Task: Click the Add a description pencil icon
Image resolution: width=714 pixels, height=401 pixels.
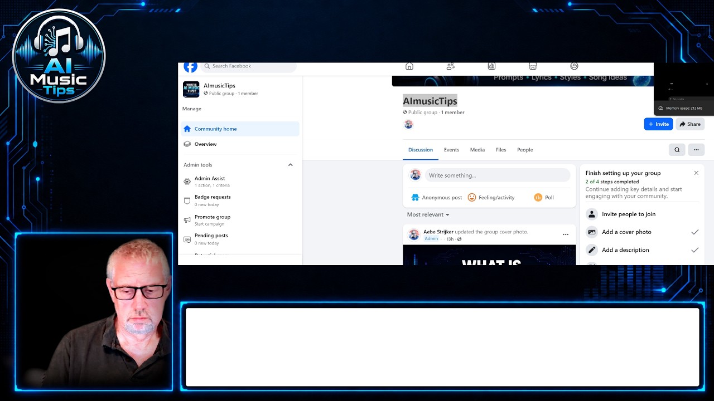Action: (592, 250)
